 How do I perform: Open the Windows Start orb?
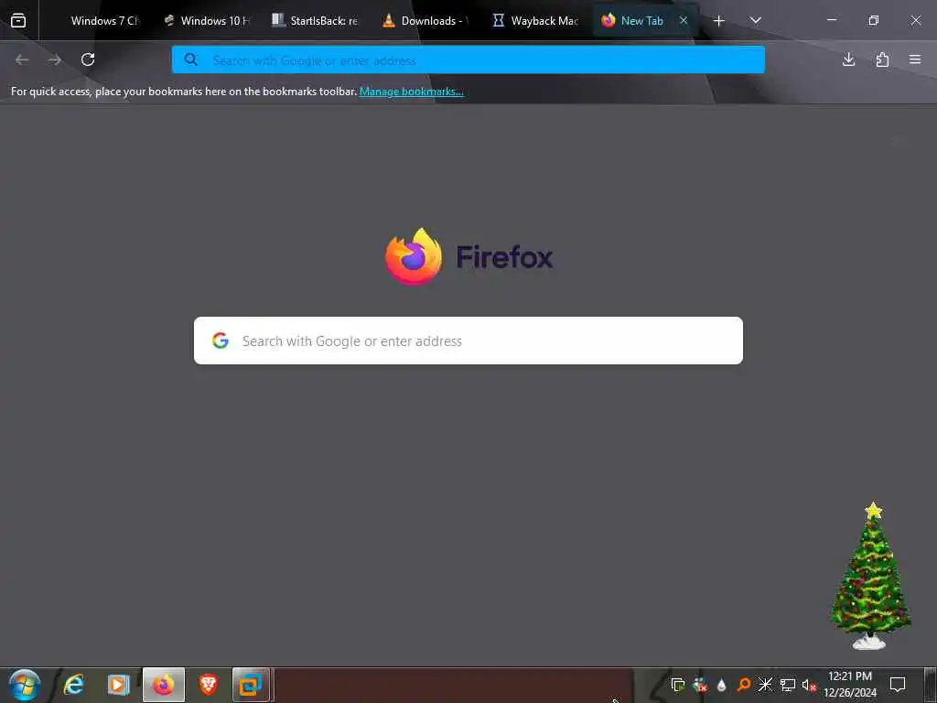(x=24, y=685)
